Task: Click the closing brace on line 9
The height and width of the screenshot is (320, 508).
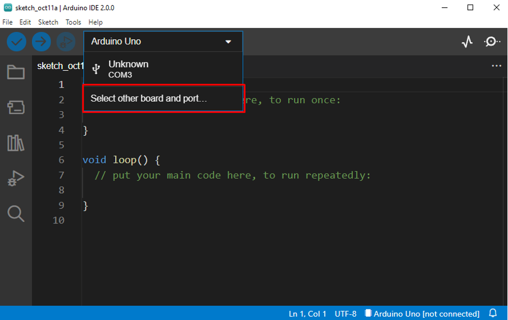Action: click(x=85, y=205)
